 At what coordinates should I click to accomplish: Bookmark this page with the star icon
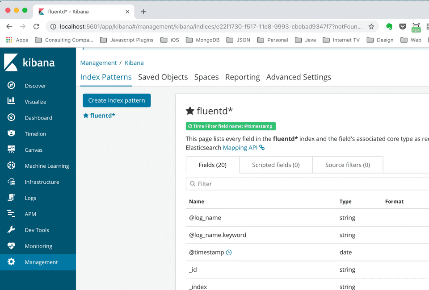[x=371, y=27]
